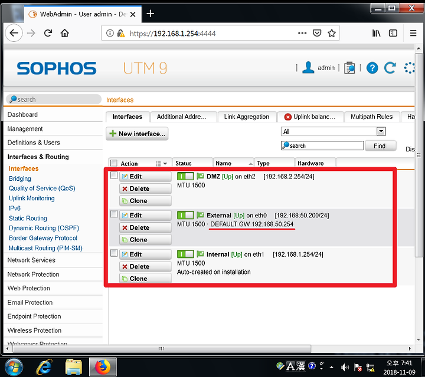Image resolution: width=425 pixels, height=377 pixels.
Task: Toggle the Internal interface status switch
Action: 185,254
